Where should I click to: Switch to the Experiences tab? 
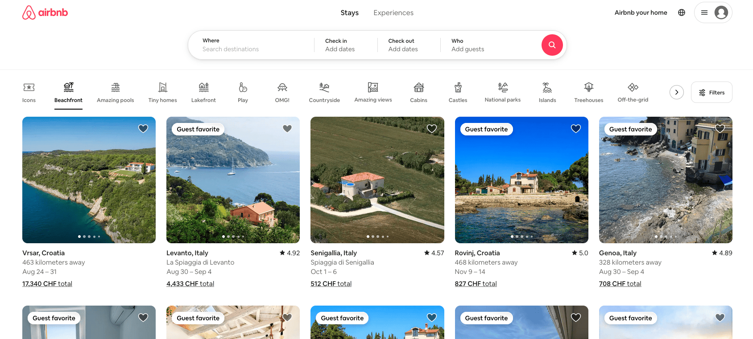(x=393, y=12)
